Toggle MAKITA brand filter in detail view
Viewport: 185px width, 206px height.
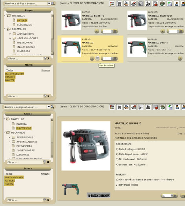[x=9, y=184]
